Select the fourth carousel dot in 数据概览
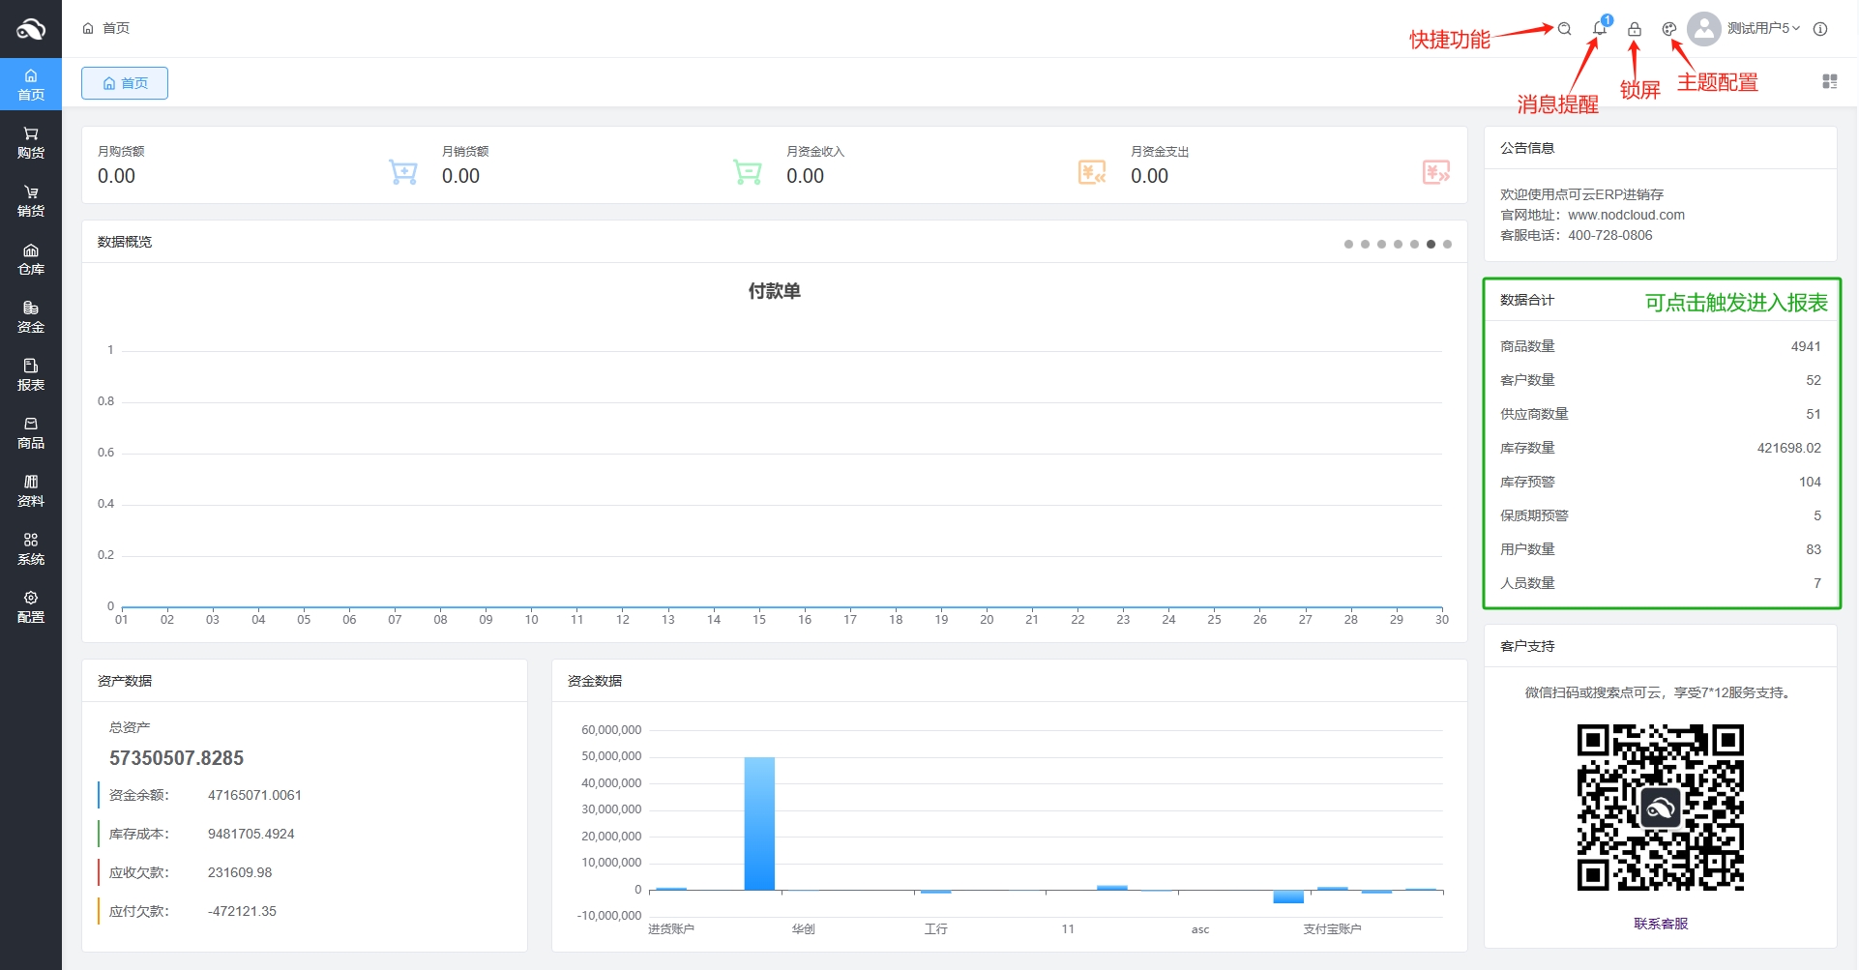 tap(1398, 245)
